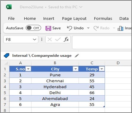Screen dimensions: 132x113
Task: Click the blue sensitivity label tag icon
Action: pyautogui.click(x=7, y=56)
